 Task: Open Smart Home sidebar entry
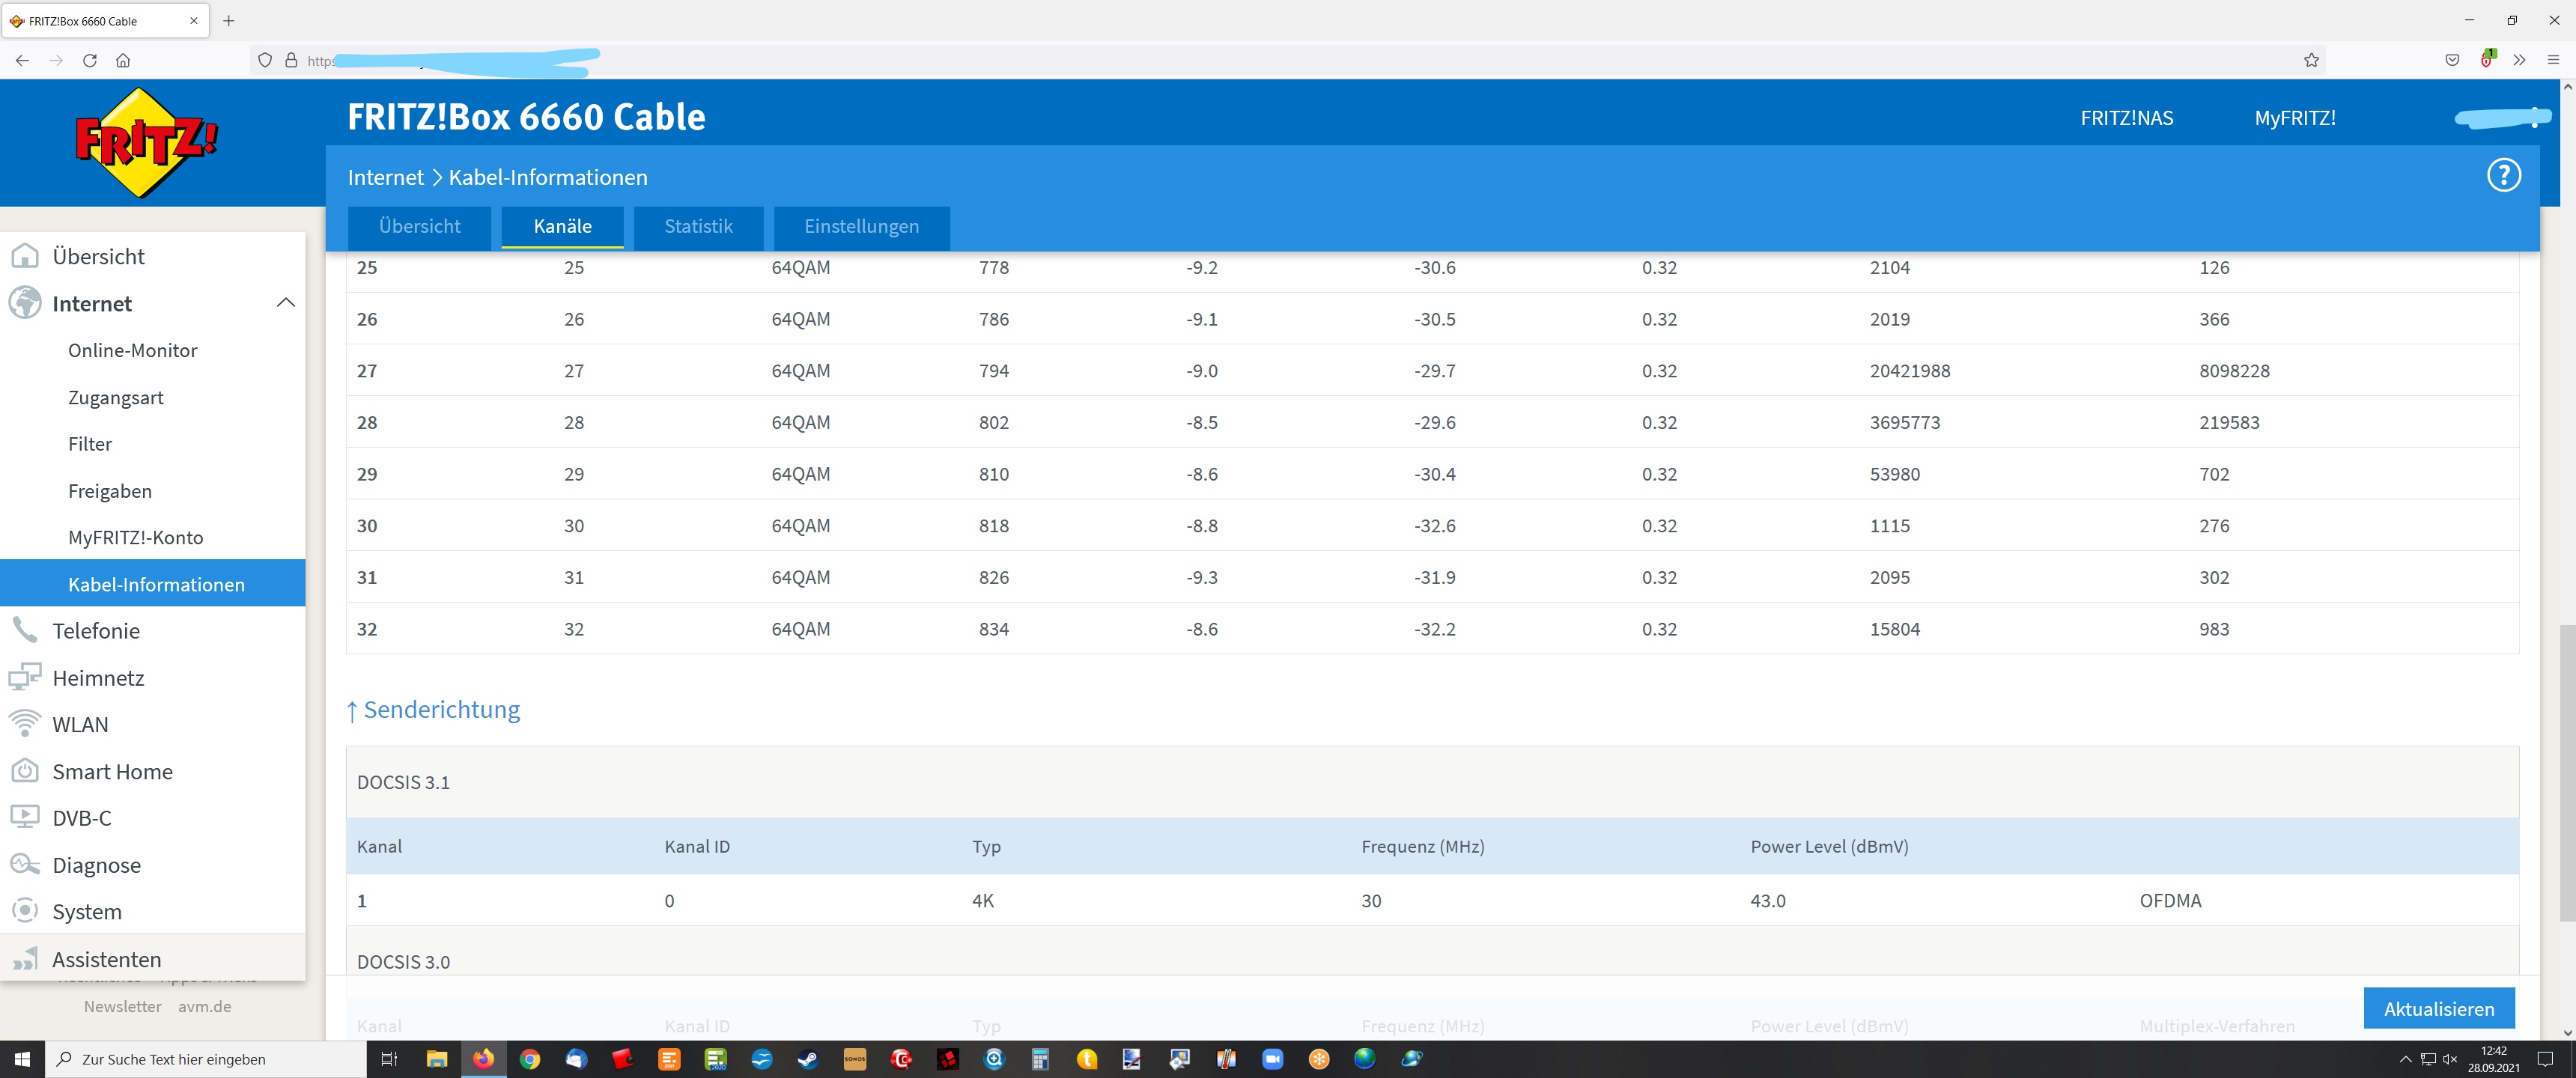tap(112, 772)
